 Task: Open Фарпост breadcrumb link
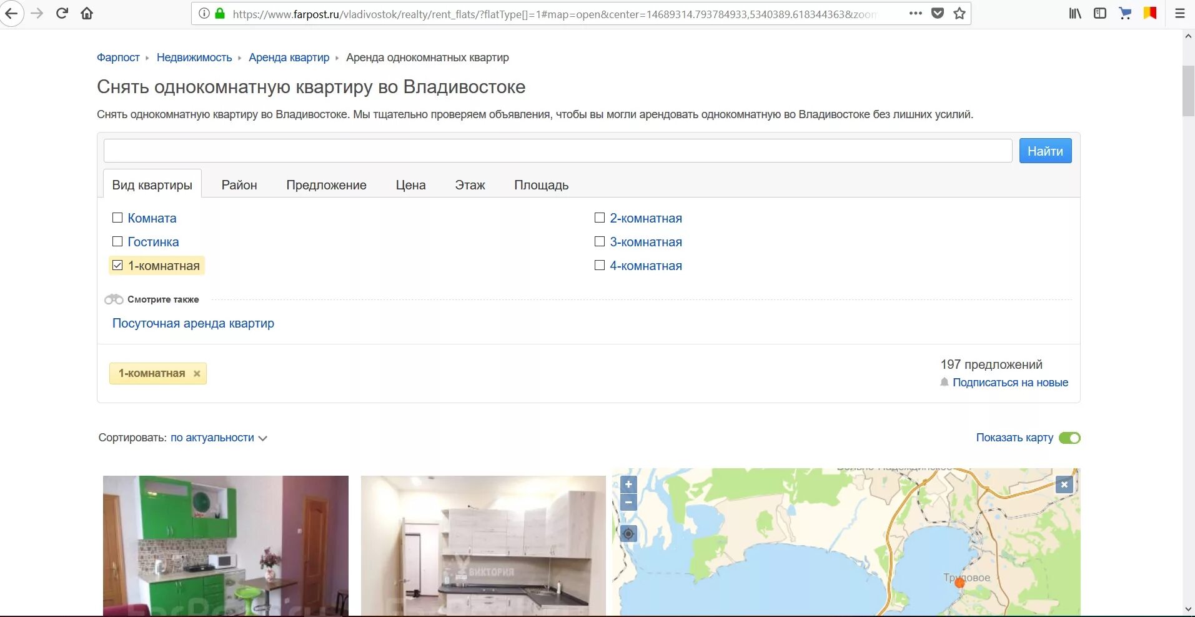[x=118, y=58]
